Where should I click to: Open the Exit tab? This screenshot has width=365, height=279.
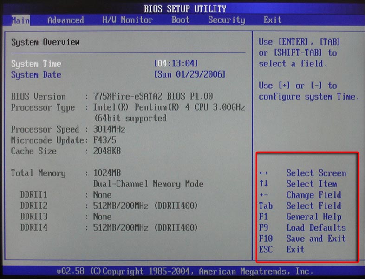[272, 20]
